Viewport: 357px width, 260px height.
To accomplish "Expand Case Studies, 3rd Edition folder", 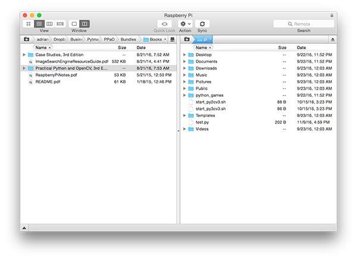I will click(24, 55).
